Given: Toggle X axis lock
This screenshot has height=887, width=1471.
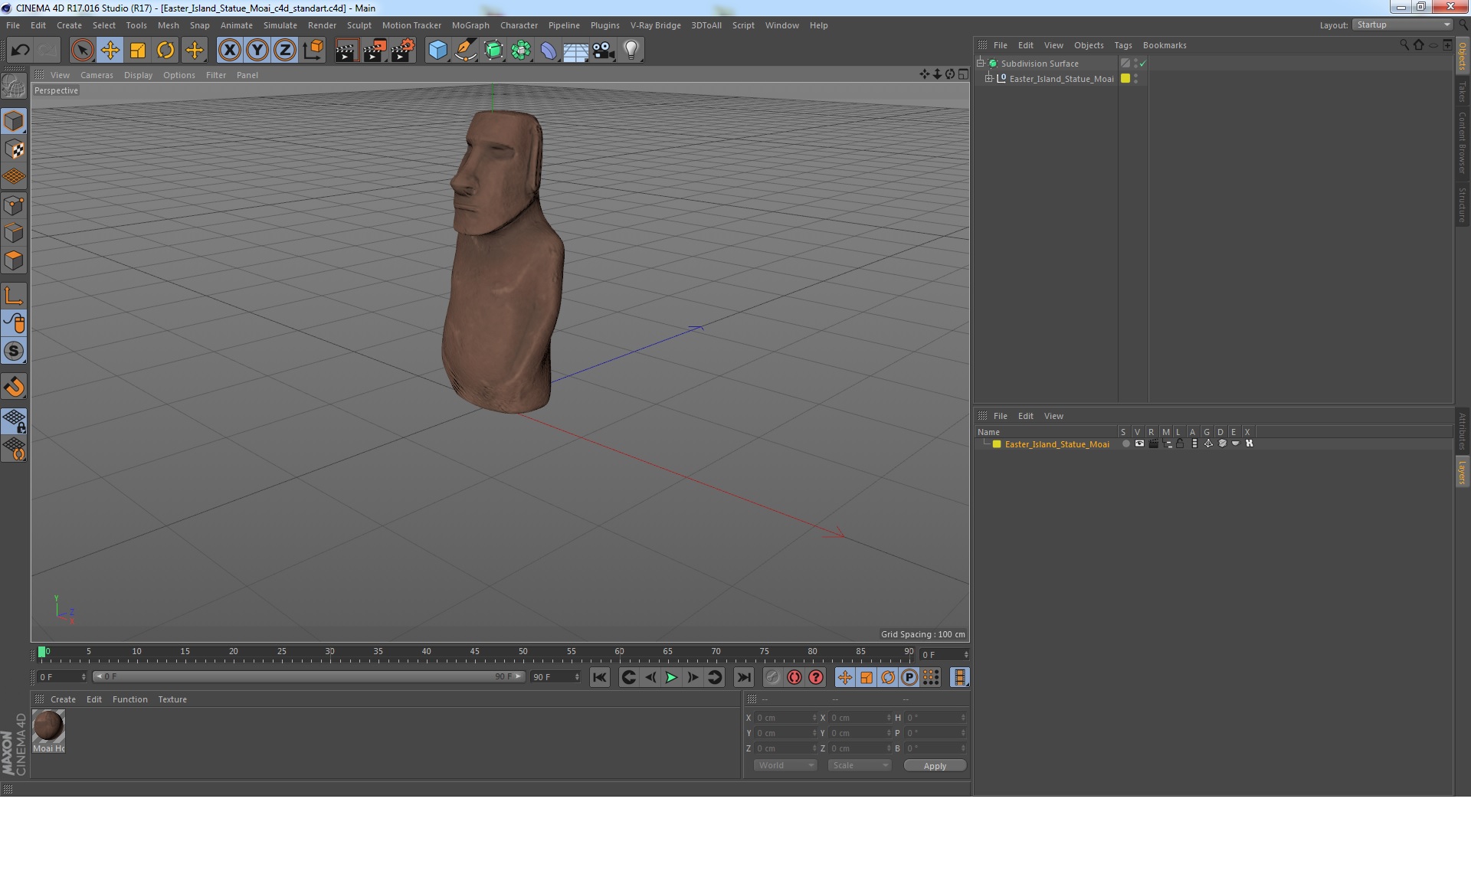Looking at the screenshot, I should (229, 51).
